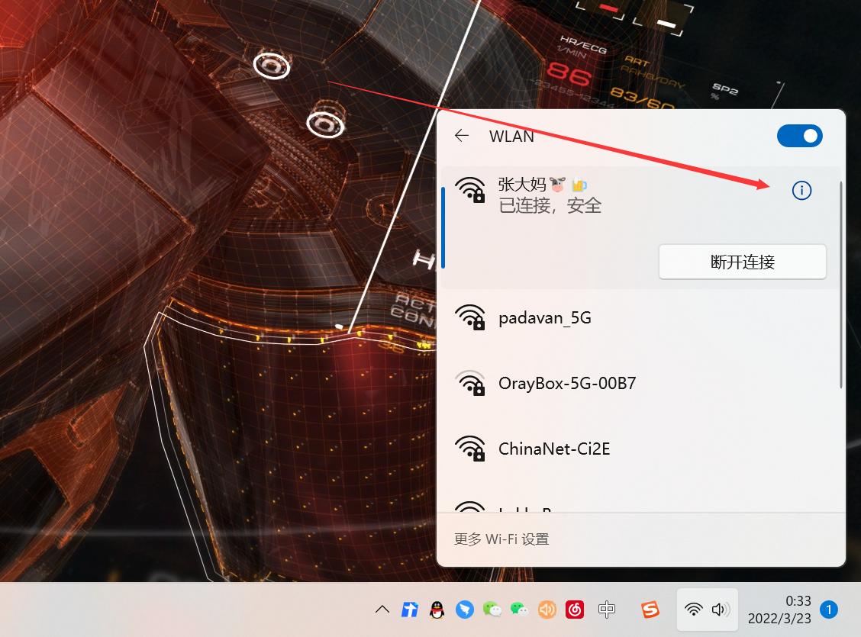The width and height of the screenshot is (861, 637).
Task: Open Sogou input method settings icon
Action: pos(650,610)
